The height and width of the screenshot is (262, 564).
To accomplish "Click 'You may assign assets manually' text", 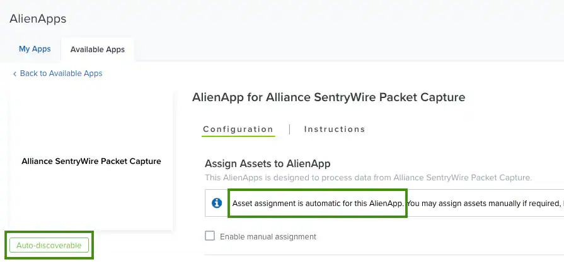I will pos(485,204).
